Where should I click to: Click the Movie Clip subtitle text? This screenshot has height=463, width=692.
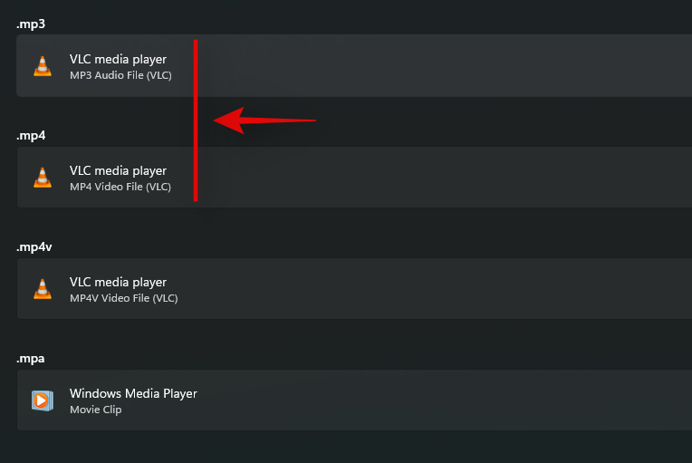(x=95, y=410)
